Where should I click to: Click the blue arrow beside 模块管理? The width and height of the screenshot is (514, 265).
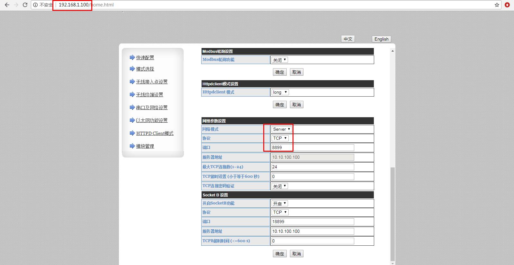[132, 146]
